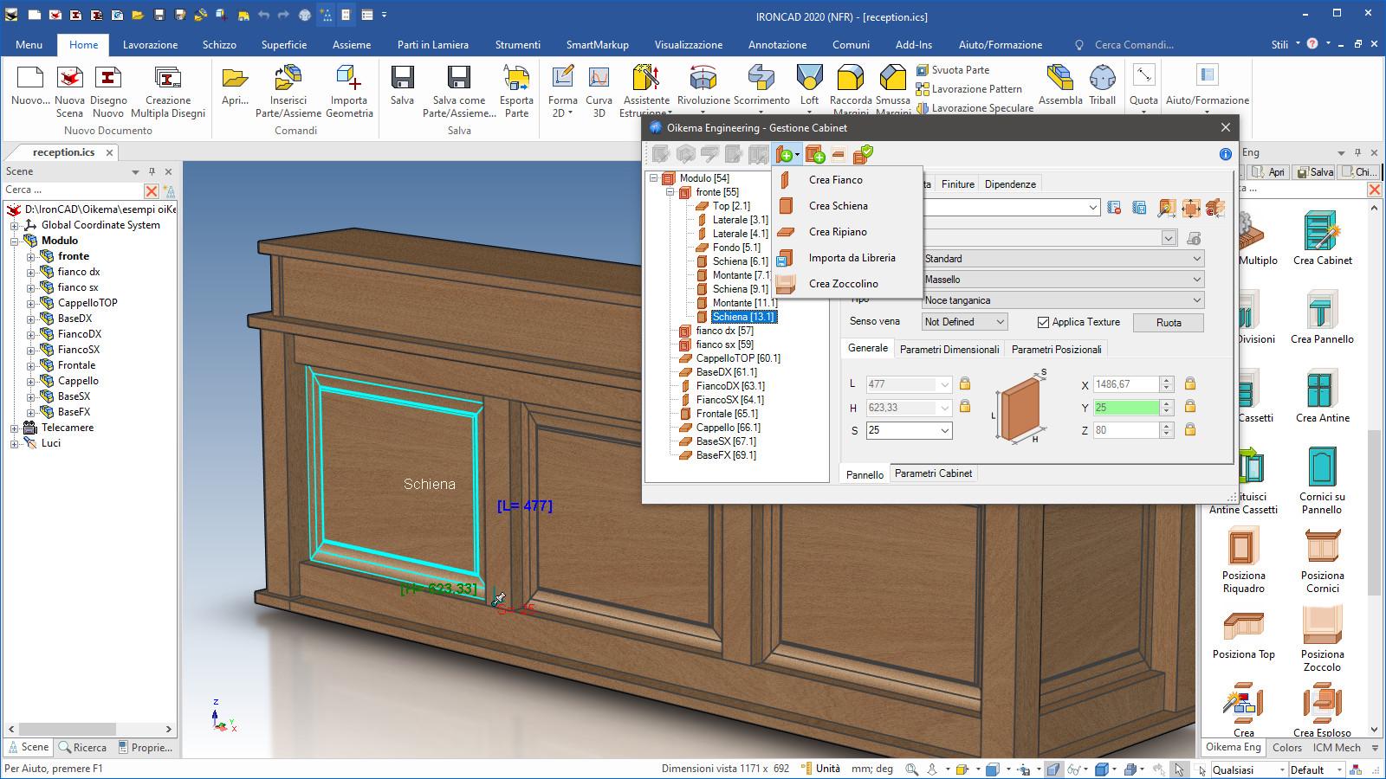Expand the Telecamere tree node
The width and height of the screenshot is (1386, 779).
pos(15,428)
